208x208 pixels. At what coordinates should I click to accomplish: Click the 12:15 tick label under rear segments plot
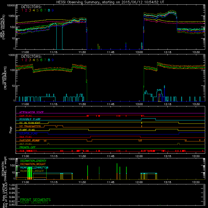click(x=167, y=104)
